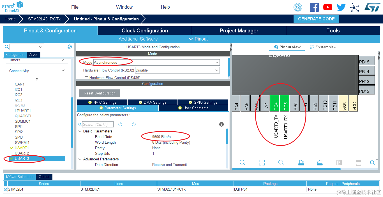
Task: Zoom in on the pinout view
Action: coord(243,163)
